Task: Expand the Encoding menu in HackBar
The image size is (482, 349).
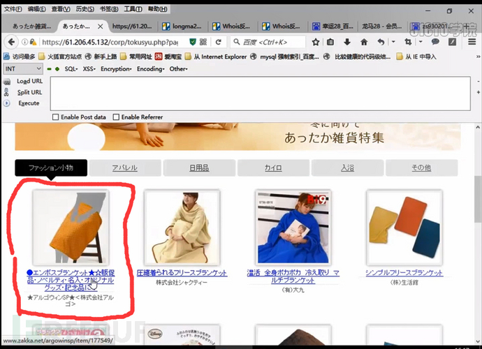Action: click(x=151, y=69)
